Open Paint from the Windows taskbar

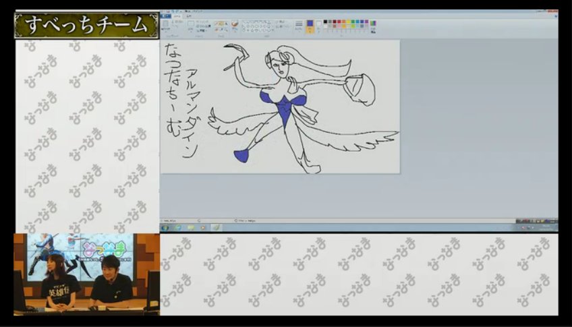tap(217, 227)
